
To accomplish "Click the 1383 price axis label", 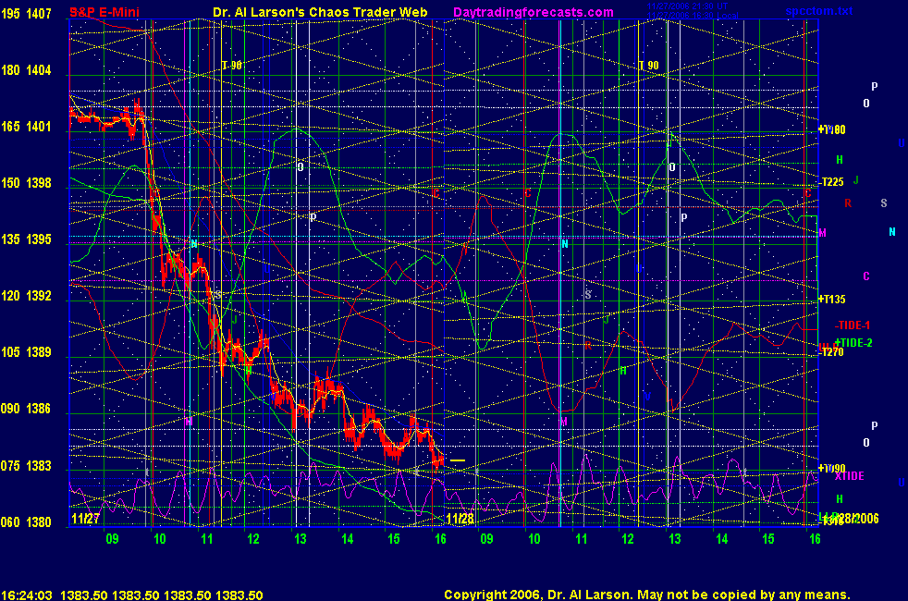I will tap(39, 465).
